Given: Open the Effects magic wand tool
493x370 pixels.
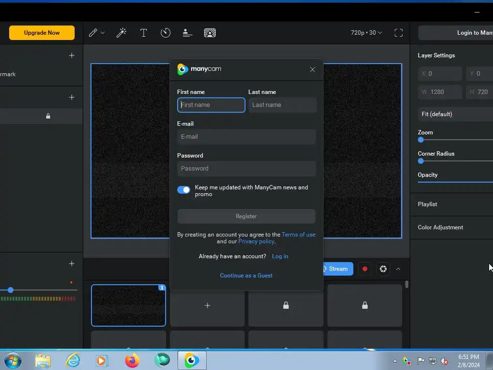Looking at the screenshot, I should point(121,33).
